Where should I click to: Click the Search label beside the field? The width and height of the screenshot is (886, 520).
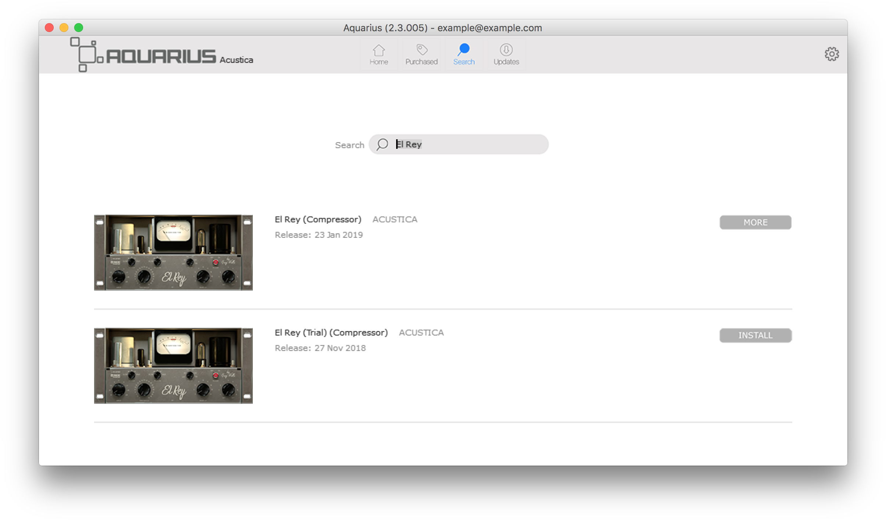349,145
